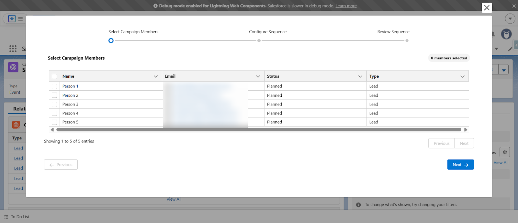Click the wizard Previous button with arrow
This screenshot has width=518, height=223.
point(61,165)
